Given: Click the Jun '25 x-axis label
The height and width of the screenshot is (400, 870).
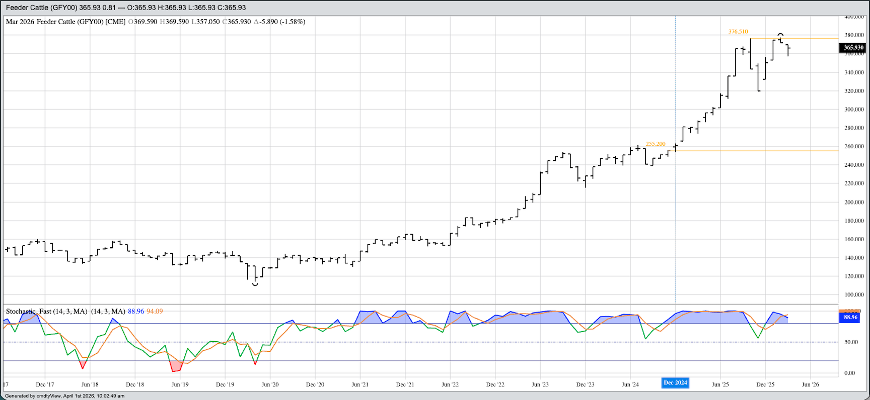Looking at the screenshot, I should [720, 384].
